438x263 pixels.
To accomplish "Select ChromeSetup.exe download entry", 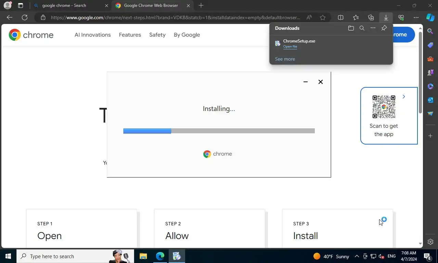I will [x=331, y=43].
